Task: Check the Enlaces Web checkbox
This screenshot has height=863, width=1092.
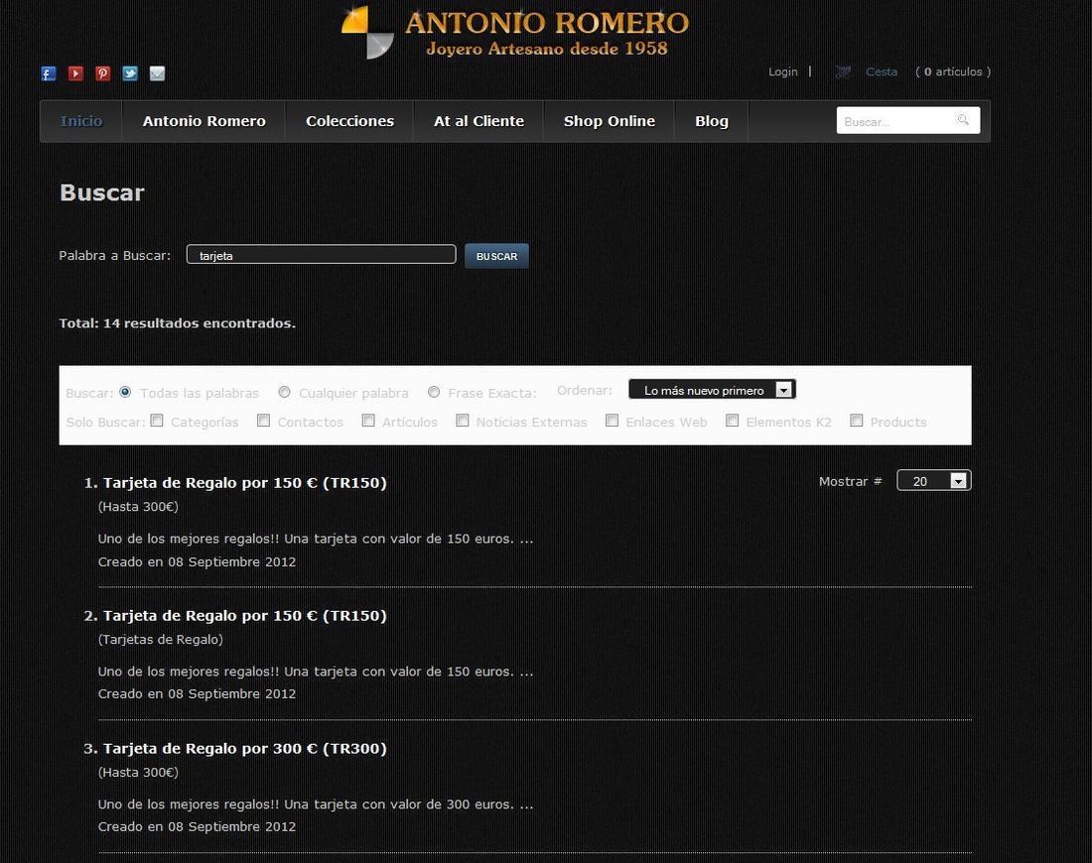Action: (x=612, y=421)
